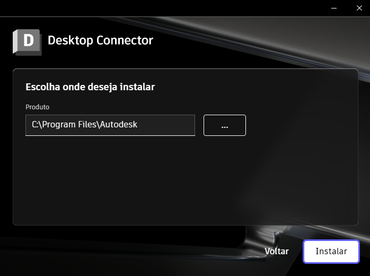Start installation with the Instalar button
370x276 pixels.
[331, 252]
